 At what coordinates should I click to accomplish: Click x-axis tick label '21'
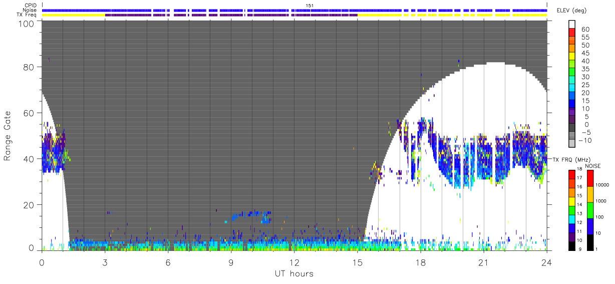click(x=483, y=262)
